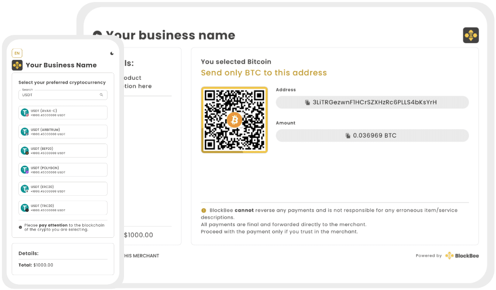This screenshot has height=290, width=496.
Task: Click the magnifier icon in the Search field
Action: 102,95
